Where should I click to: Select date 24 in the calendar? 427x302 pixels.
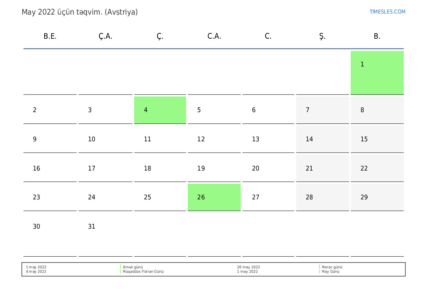coord(106,197)
